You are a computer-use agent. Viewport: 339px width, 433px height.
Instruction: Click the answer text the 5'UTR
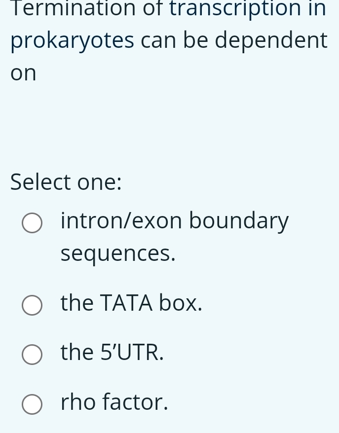[x=112, y=352]
